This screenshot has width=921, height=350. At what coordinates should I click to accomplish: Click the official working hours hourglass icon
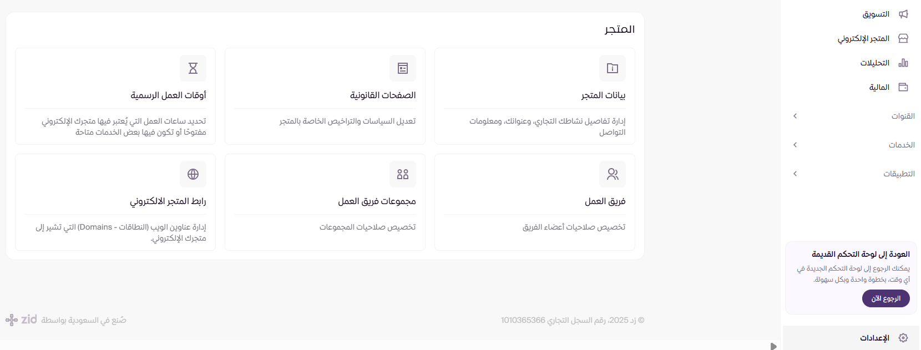pos(193,68)
